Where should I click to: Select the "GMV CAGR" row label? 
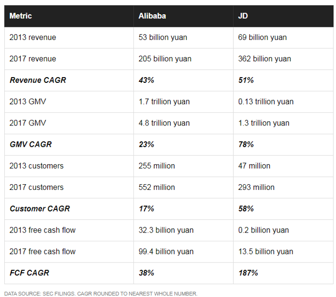[30, 144]
